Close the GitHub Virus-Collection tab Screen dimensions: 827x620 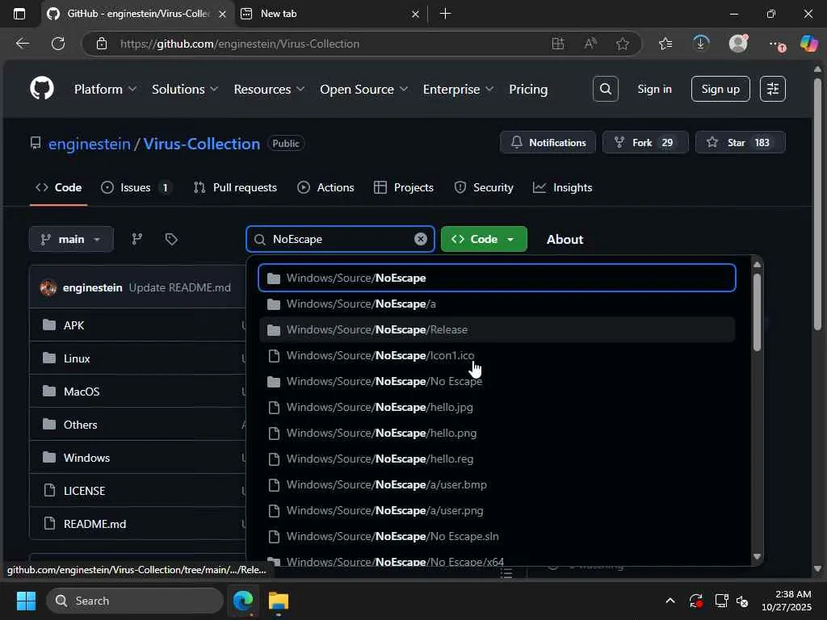click(x=223, y=15)
